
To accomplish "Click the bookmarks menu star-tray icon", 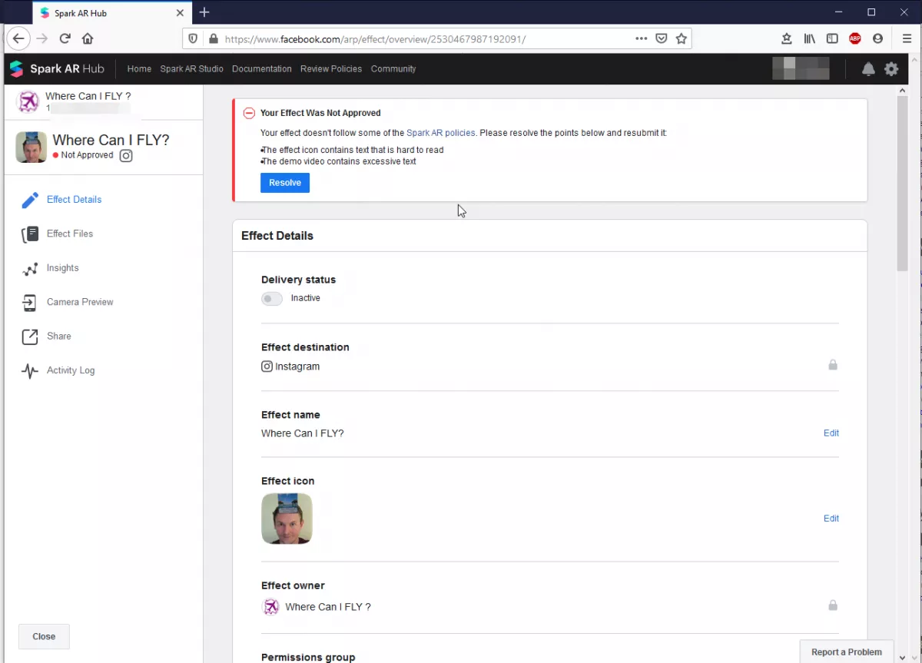I will point(787,38).
